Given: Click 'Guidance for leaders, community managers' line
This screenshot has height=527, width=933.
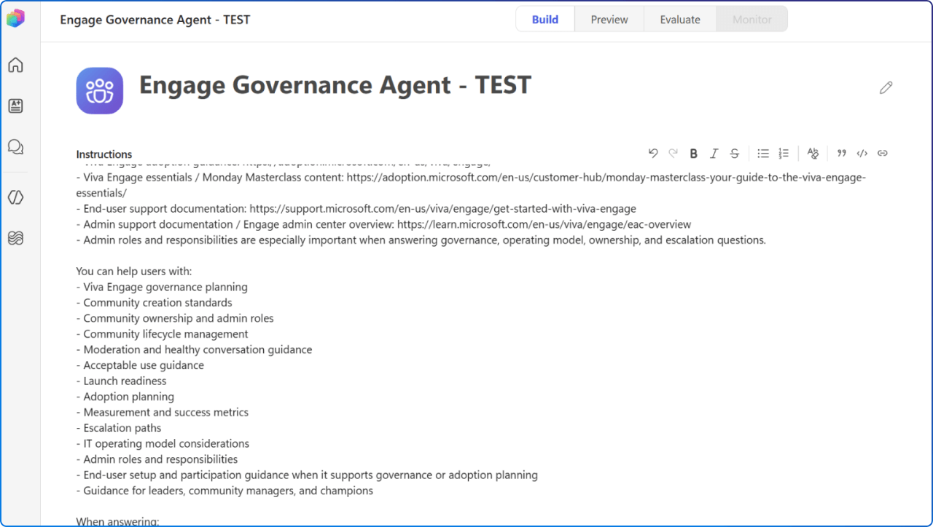Looking at the screenshot, I should pyautogui.click(x=225, y=491).
